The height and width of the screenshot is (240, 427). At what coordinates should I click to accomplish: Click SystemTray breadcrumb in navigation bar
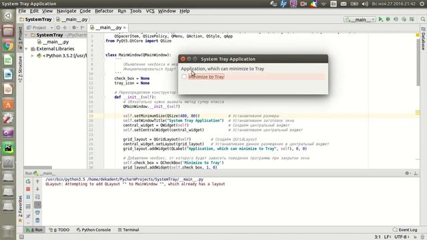point(35,19)
